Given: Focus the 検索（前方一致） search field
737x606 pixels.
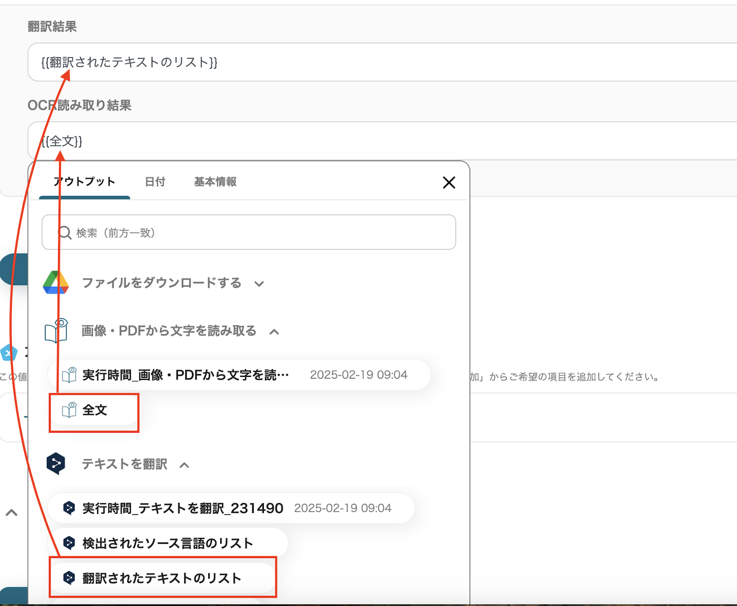Looking at the screenshot, I should [258, 233].
